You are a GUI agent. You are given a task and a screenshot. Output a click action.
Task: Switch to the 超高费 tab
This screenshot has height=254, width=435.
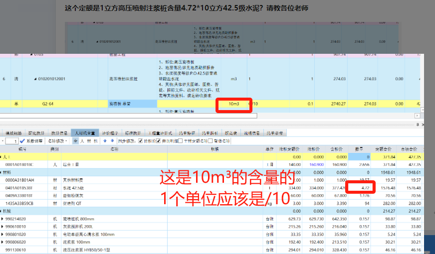(x=231, y=133)
